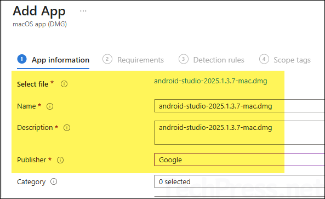Click the macOS app (DMG) subtitle

pos(40,24)
